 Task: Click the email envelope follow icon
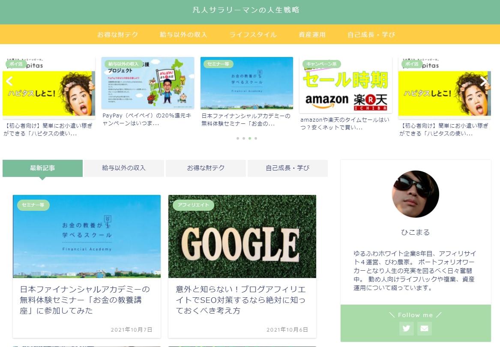click(424, 328)
